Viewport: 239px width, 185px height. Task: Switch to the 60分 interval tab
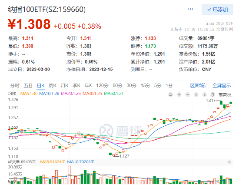point(117,85)
